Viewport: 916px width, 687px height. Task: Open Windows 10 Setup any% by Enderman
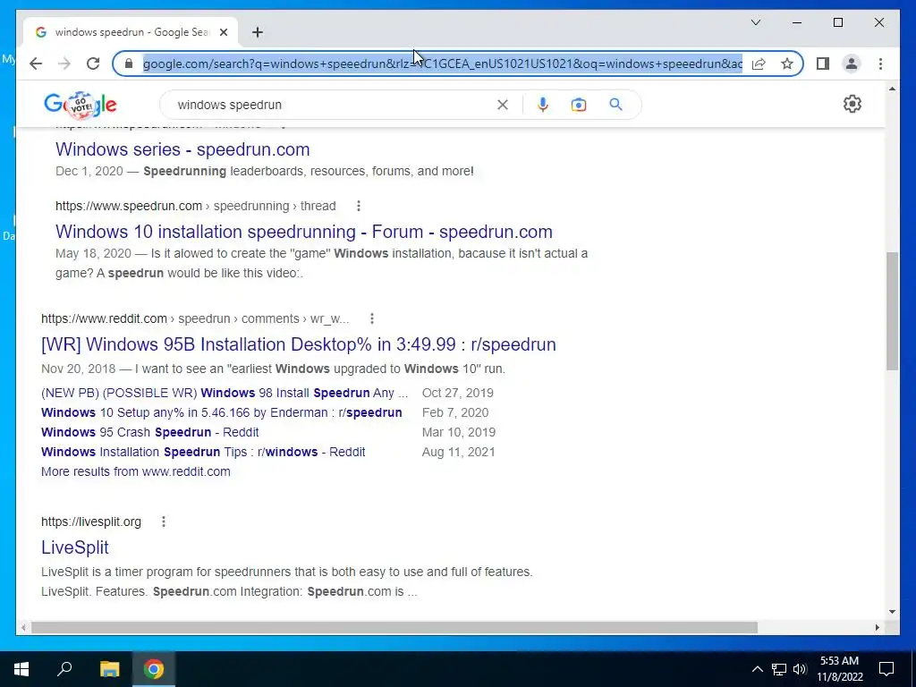[222, 412]
